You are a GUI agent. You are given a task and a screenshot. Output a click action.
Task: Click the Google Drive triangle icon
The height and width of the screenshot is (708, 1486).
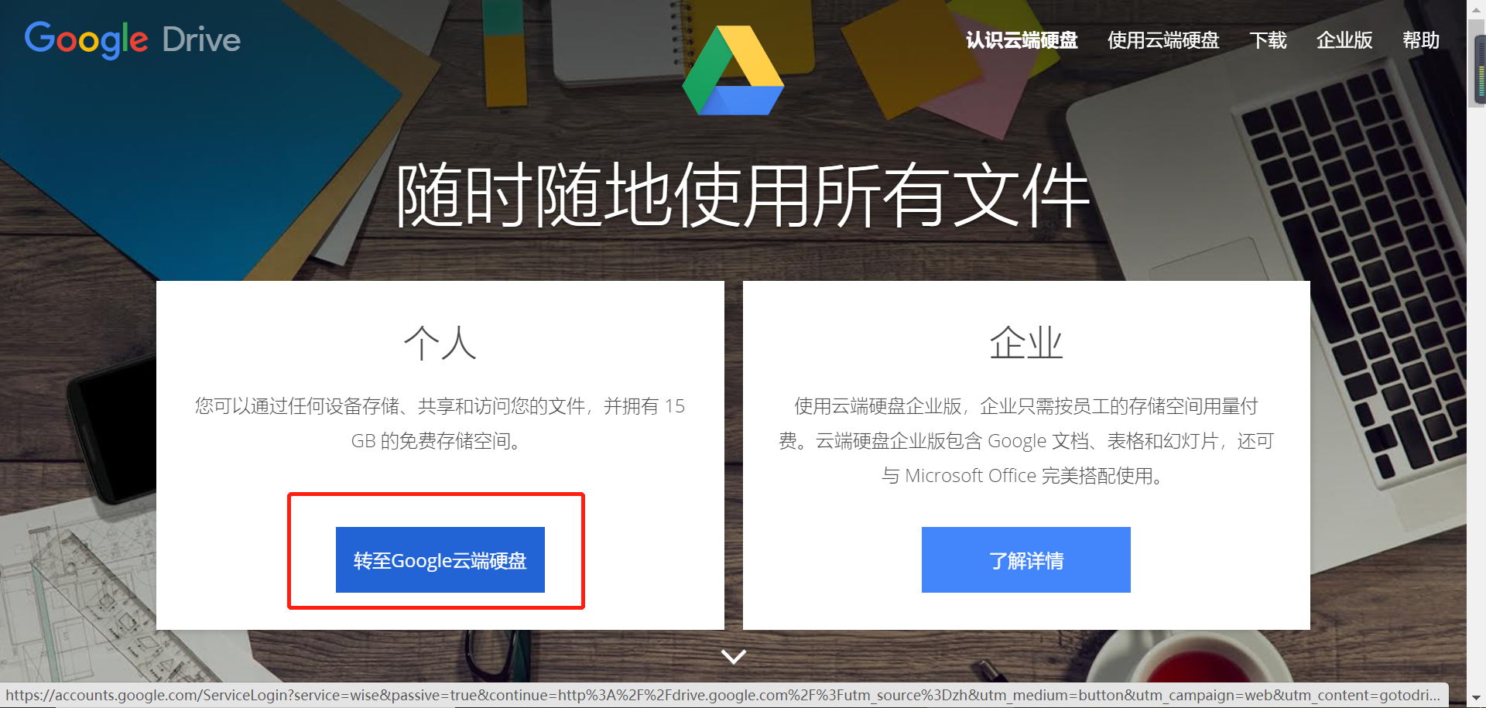733,70
